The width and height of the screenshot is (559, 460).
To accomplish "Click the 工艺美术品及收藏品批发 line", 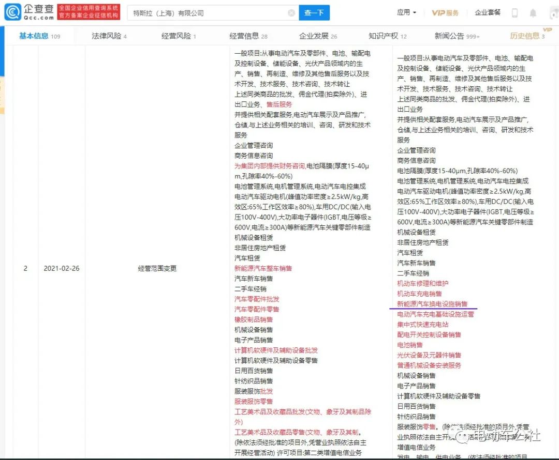I will (303, 417).
